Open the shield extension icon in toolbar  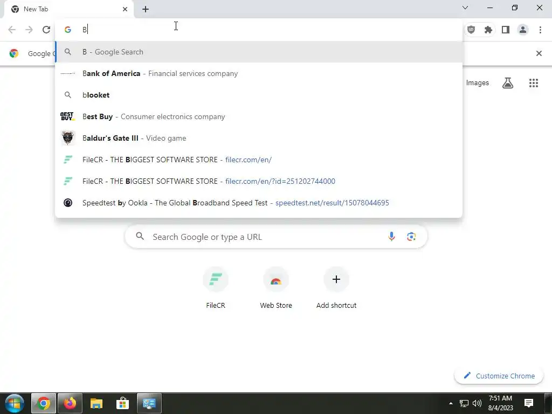[471, 30]
